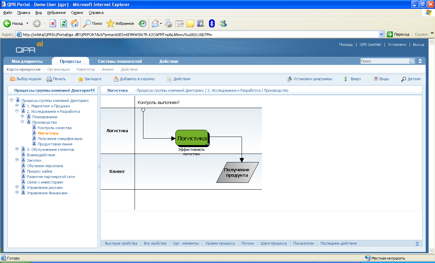The width and height of the screenshot is (435, 263).
Task: Click the portal search magnifier button
Action: coord(412,61)
